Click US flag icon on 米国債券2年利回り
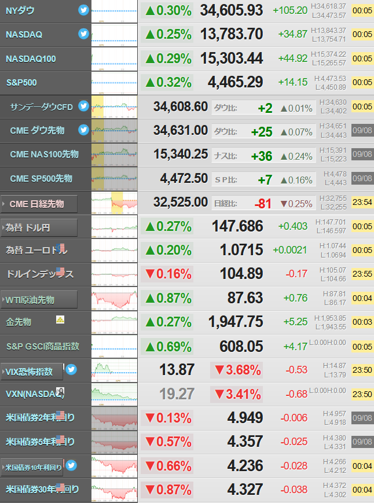This screenshot has height=503, width=374. pyautogui.click(x=60, y=415)
